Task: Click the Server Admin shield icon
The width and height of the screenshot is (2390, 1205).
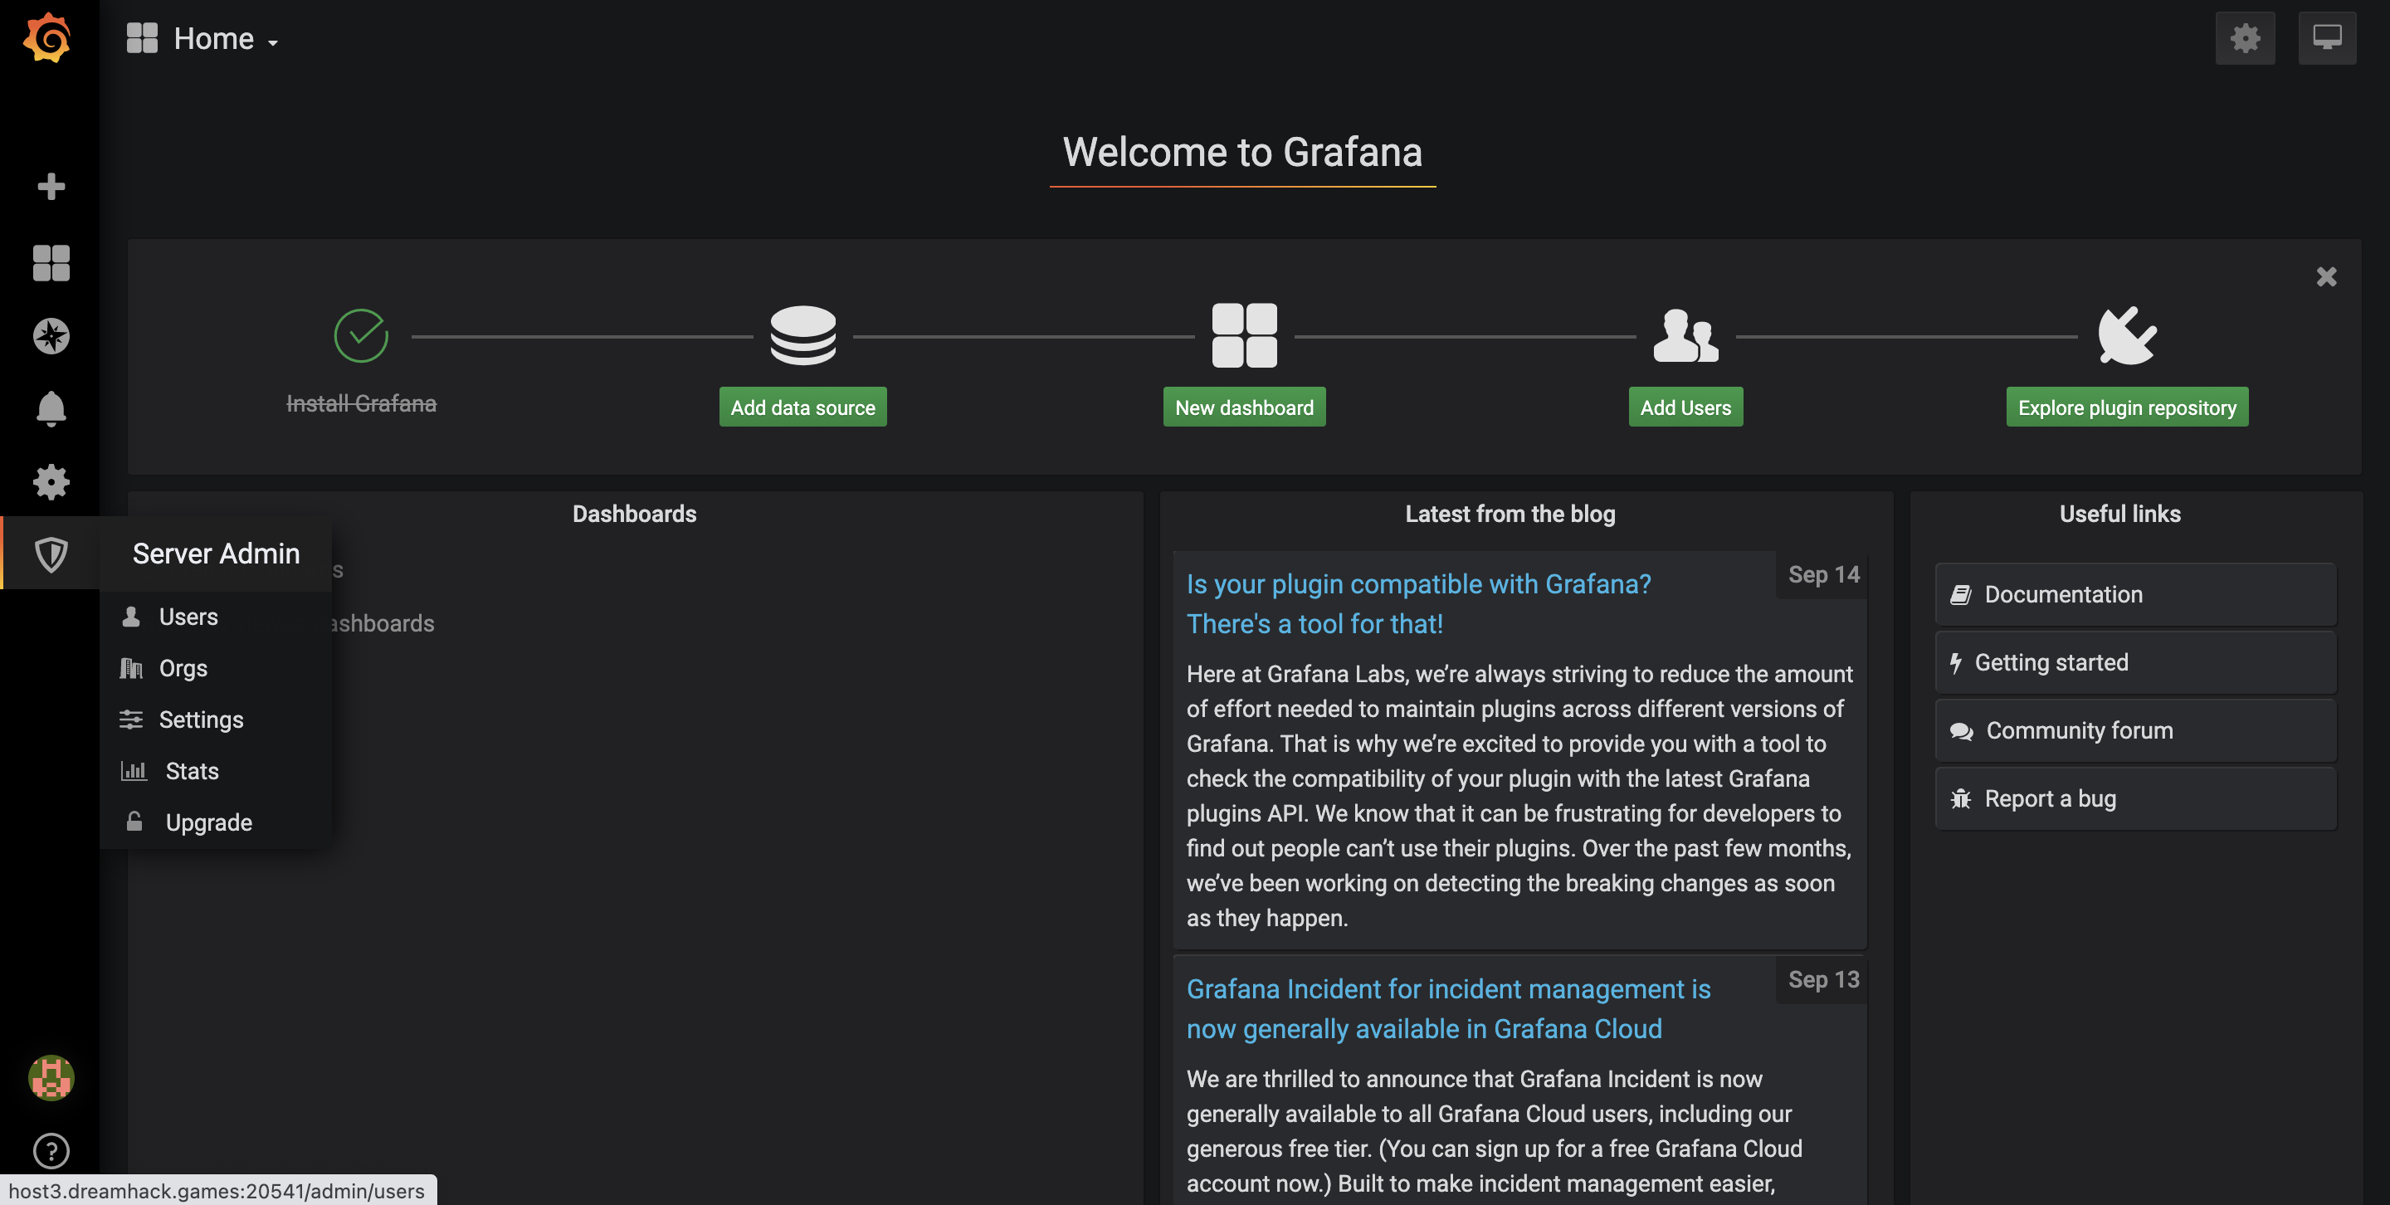Action: [51, 554]
